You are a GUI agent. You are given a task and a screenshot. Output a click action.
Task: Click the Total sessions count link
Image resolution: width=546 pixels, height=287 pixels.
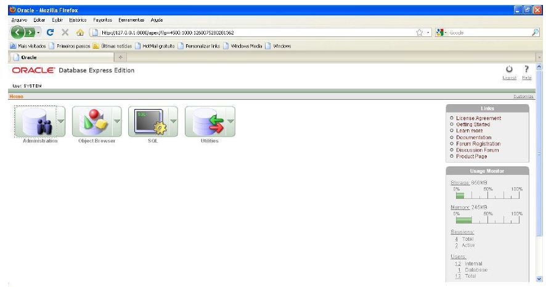point(457,239)
